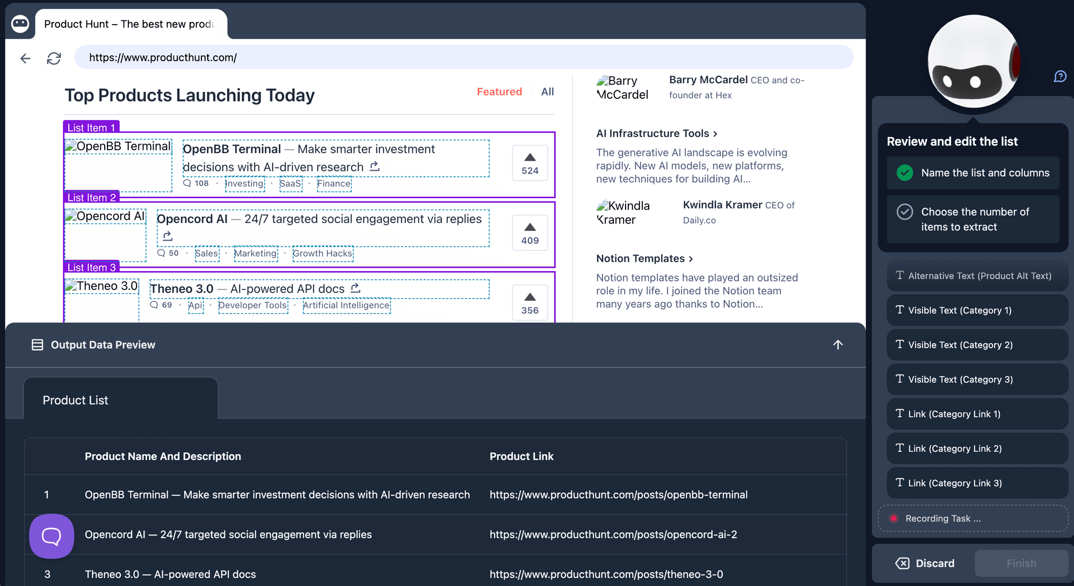The width and height of the screenshot is (1074, 586).
Task: Open the Artificial Intelligence category tag
Action: (x=346, y=306)
